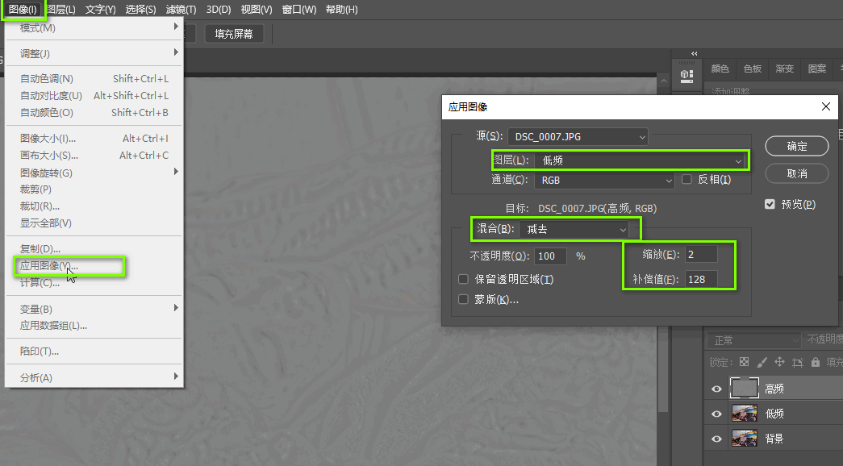Image resolution: width=843 pixels, height=466 pixels.
Task: Open the 视图(V) menu
Action: tap(257, 10)
